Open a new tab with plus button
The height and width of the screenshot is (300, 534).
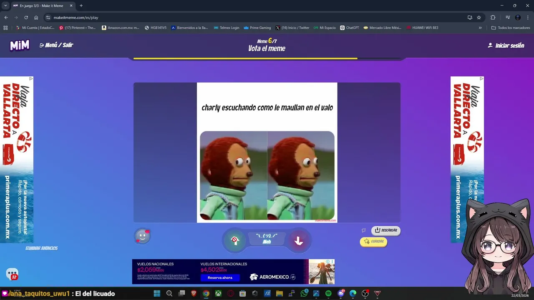pyautogui.click(x=81, y=6)
